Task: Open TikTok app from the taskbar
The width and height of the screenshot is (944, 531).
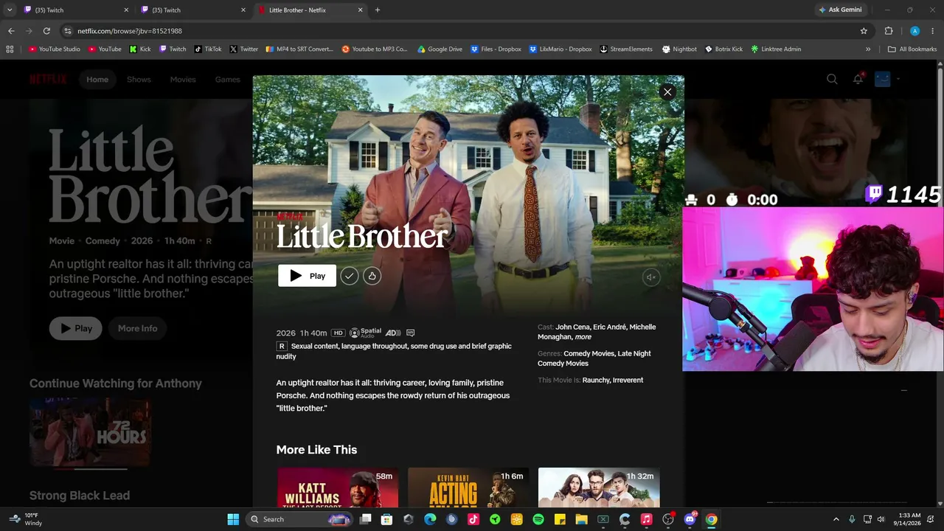Action: tap(473, 519)
